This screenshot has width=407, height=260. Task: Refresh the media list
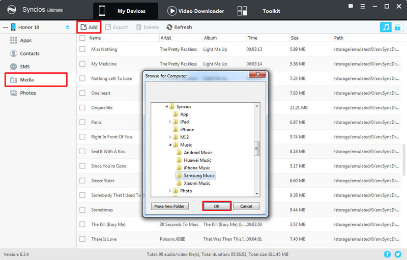(180, 27)
